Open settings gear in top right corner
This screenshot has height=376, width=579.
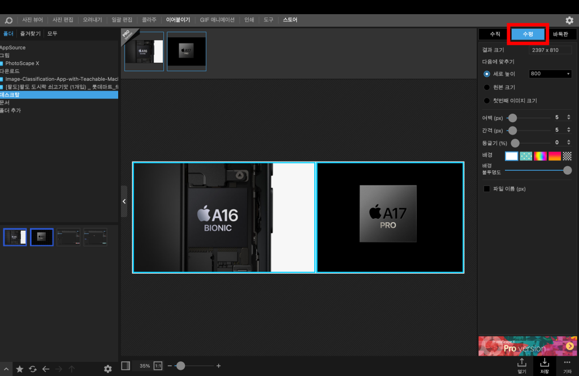[569, 20]
